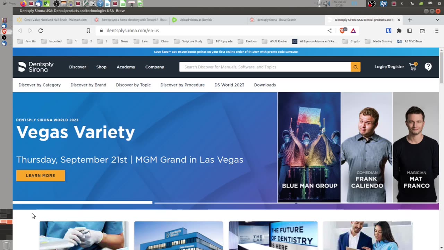
Task: Click the microphone icon in system tray
Action: (x=320, y=3)
